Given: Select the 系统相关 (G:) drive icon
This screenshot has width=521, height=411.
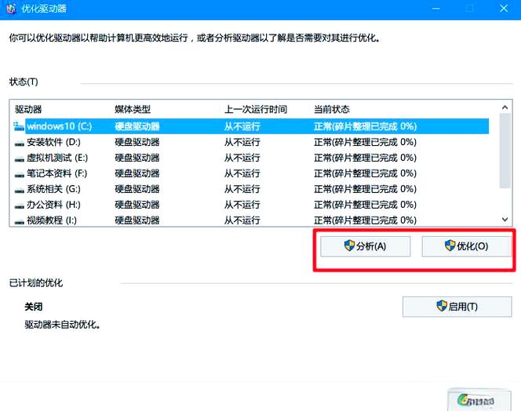Looking at the screenshot, I should click(x=20, y=190).
